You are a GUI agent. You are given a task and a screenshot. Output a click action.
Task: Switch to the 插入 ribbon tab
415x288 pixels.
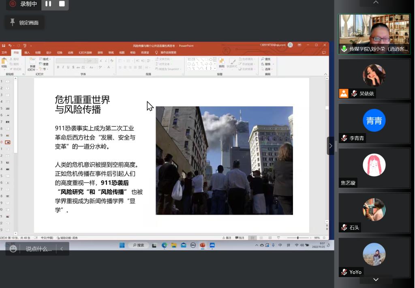coord(27,52)
